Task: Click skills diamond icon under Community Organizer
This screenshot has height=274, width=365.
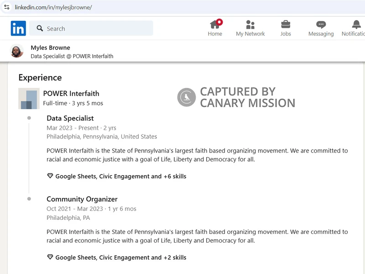Action: click(50, 257)
